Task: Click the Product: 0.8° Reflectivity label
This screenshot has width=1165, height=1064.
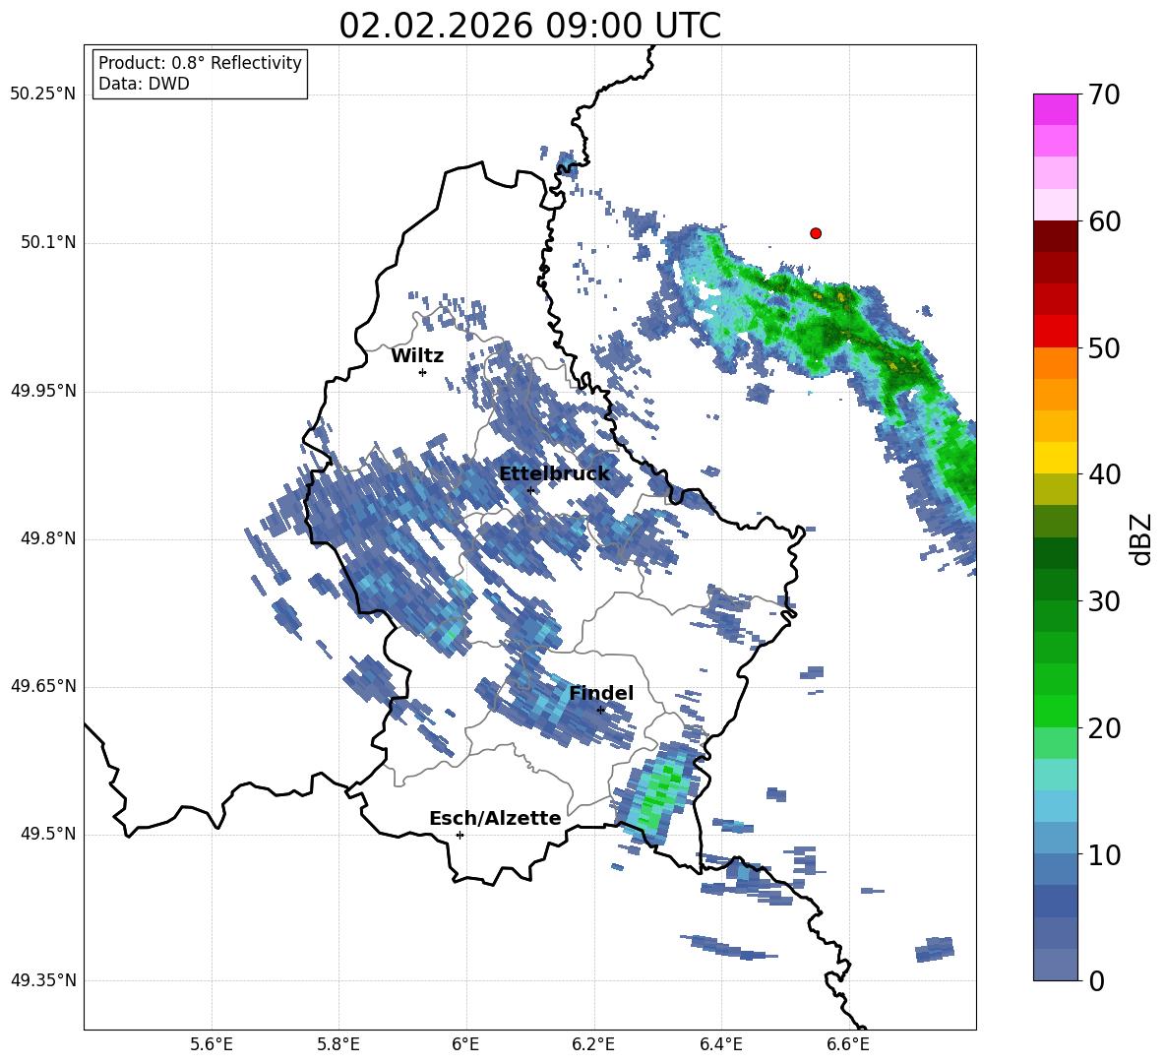Action: pyautogui.click(x=200, y=63)
